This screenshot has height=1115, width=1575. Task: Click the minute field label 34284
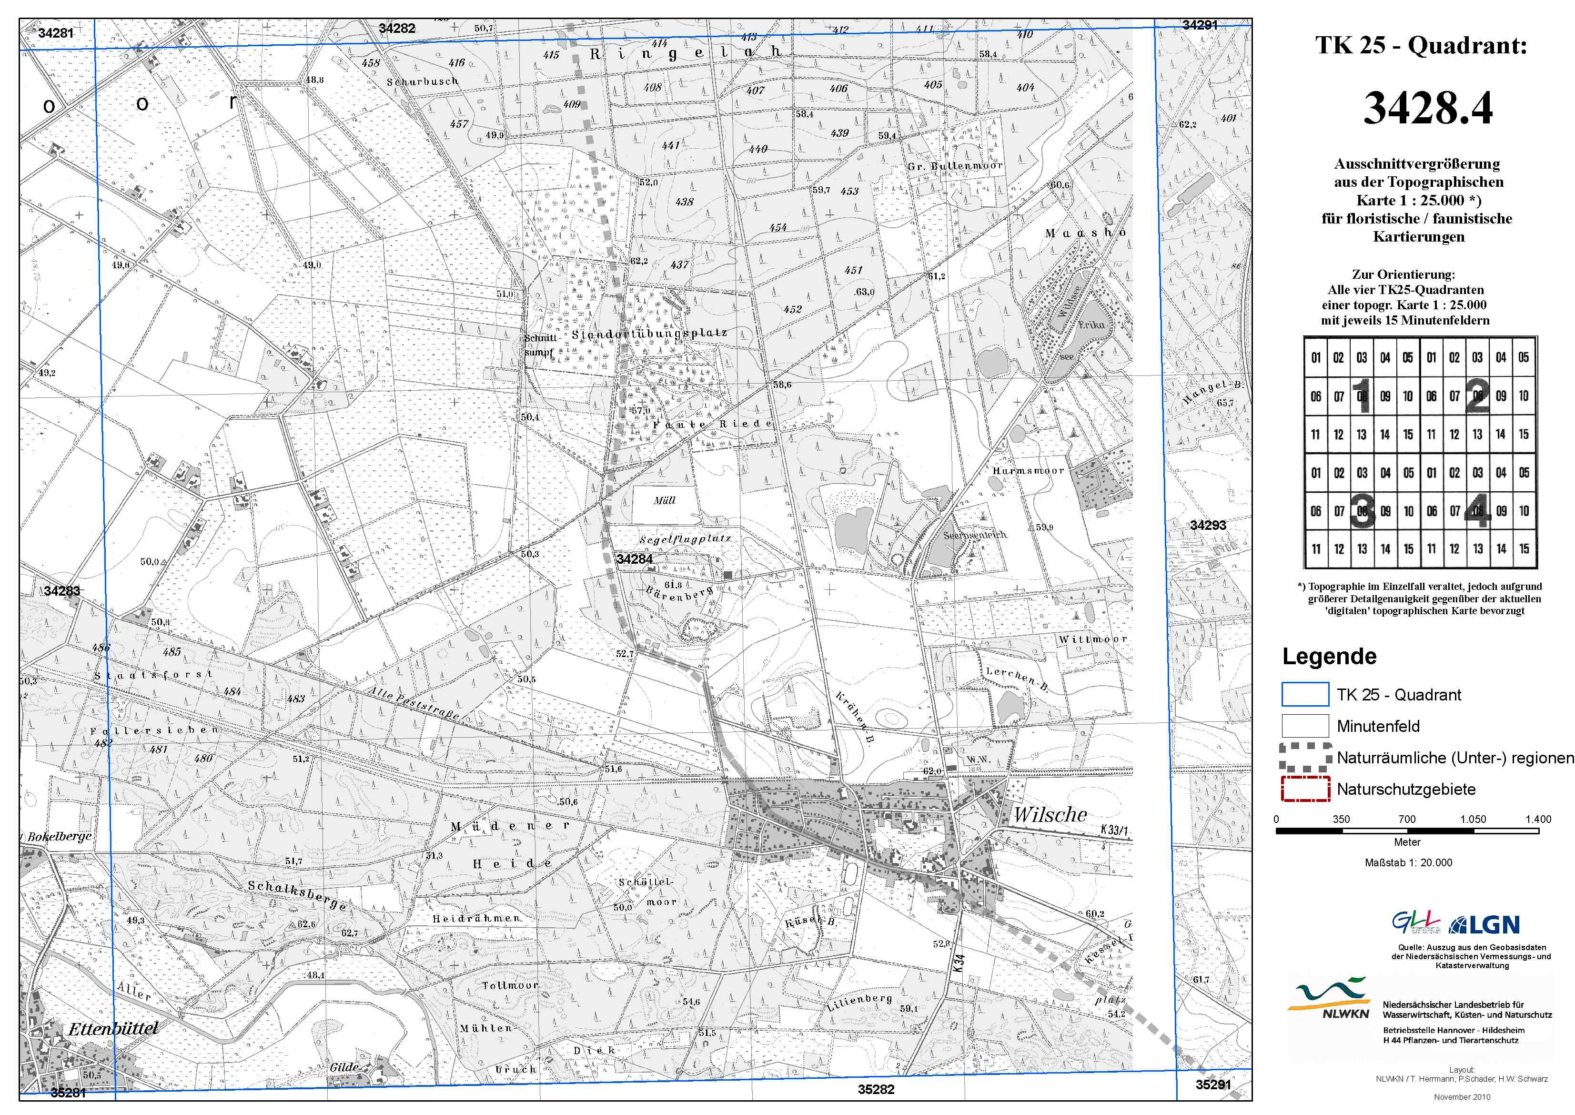click(634, 559)
